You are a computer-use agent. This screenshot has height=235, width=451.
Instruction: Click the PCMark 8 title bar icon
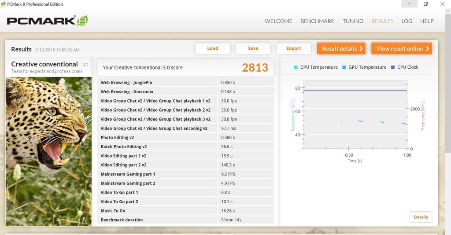[4, 4]
